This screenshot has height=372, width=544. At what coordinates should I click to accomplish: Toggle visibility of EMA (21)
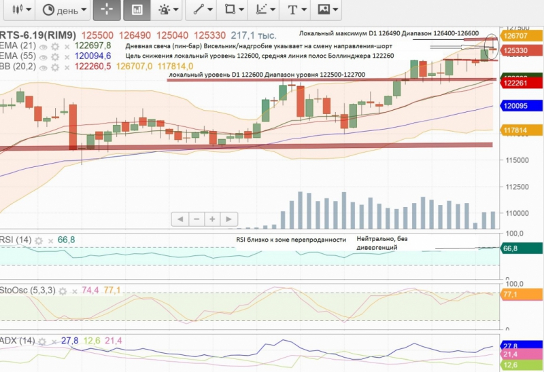43,47
